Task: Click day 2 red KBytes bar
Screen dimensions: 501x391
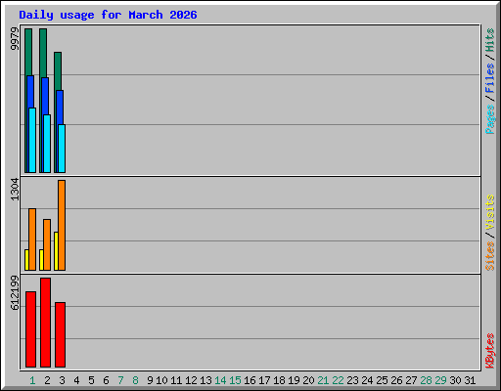Action: tap(45, 323)
